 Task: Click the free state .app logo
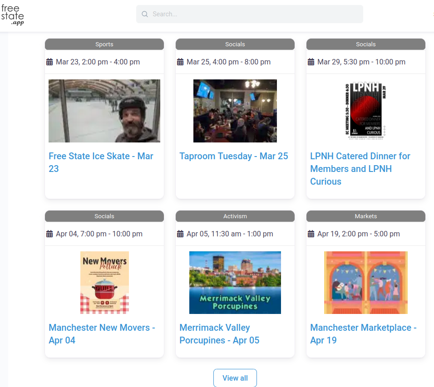coord(12,15)
